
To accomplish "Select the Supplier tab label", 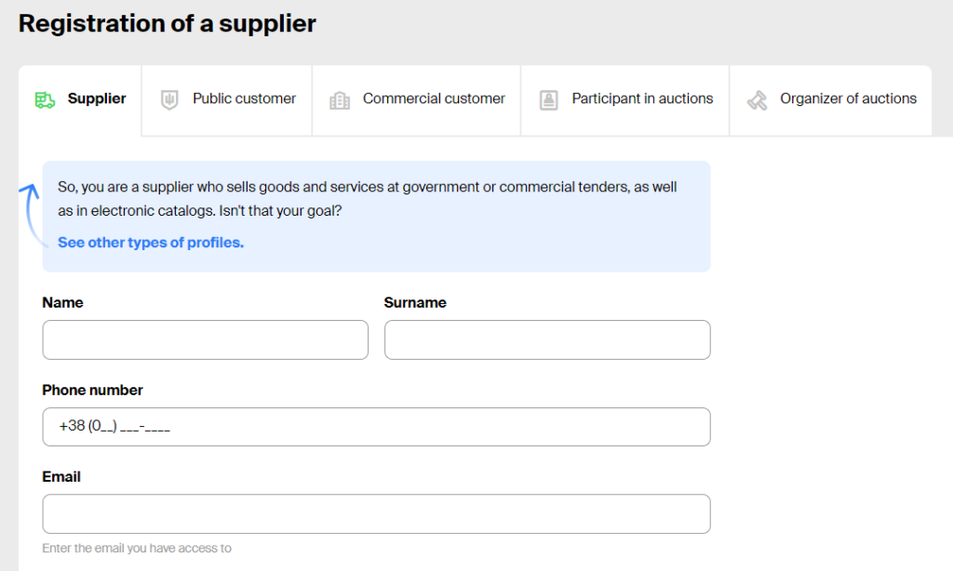I will [97, 99].
